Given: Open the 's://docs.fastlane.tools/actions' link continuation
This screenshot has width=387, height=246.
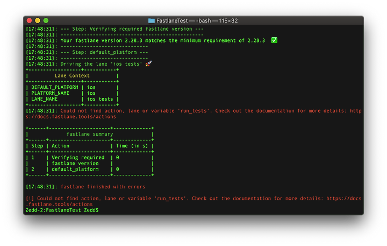Looking at the screenshot, I should (x=71, y=117).
